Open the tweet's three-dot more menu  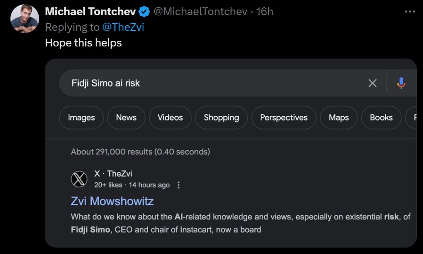tap(410, 12)
